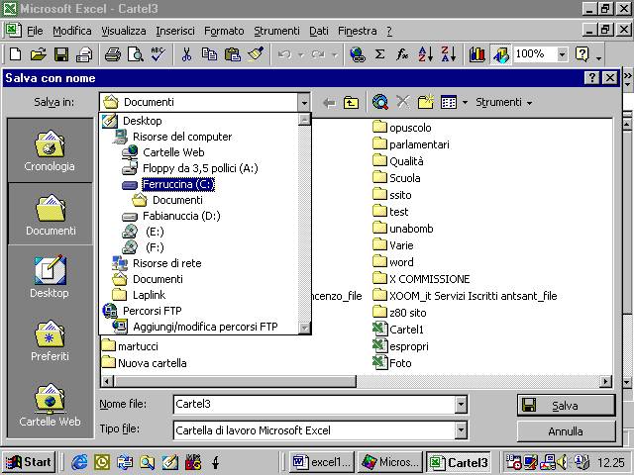Select Risorse di rete in list
Image resolution: width=634 pixels, height=475 pixels.
pos(167,263)
